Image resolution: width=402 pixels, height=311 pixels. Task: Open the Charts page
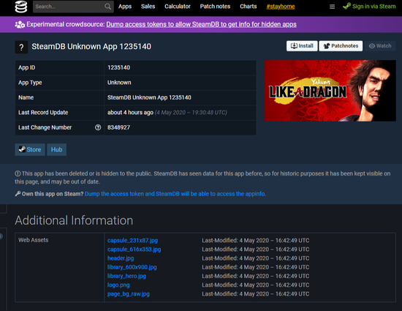(x=249, y=7)
